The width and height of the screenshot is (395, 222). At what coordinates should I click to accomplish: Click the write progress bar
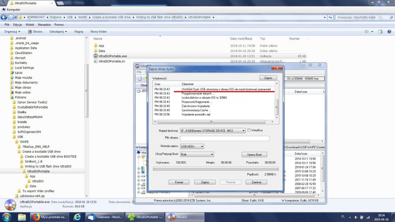(x=214, y=168)
